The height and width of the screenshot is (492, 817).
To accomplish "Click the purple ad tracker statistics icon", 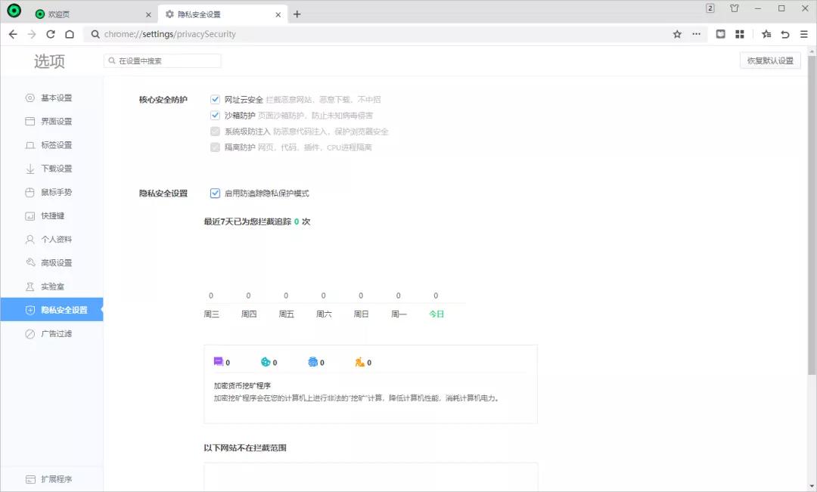I will tap(219, 362).
